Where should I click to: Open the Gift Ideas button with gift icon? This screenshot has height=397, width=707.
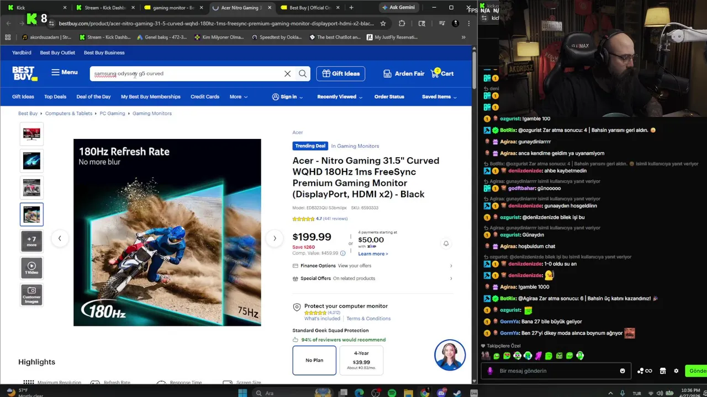tap(340, 73)
